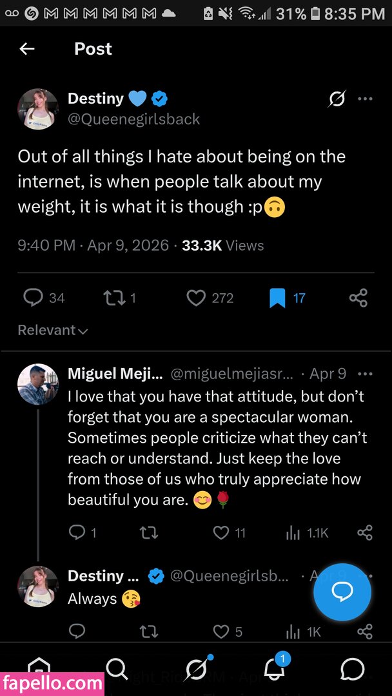Image resolution: width=392 pixels, height=696 pixels.
Task: Open three-dot menu on Miguel's reply
Action: [x=365, y=374]
